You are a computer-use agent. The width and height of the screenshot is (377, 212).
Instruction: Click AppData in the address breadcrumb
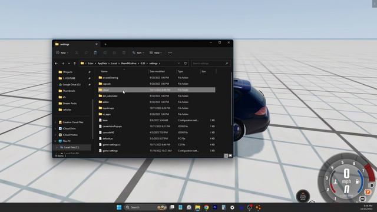click(x=102, y=64)
